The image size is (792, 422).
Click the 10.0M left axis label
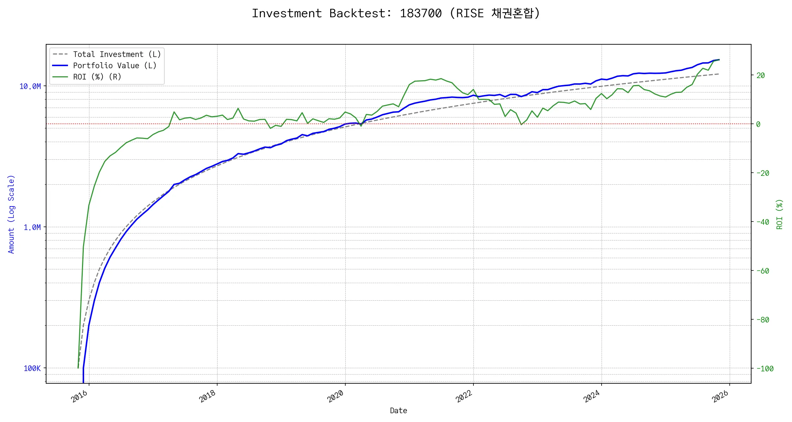30,86
